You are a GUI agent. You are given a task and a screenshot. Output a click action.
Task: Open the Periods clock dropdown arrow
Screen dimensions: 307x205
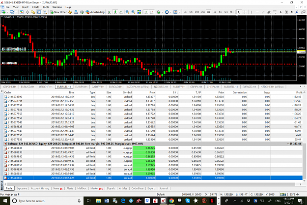[x=171, y=12]
